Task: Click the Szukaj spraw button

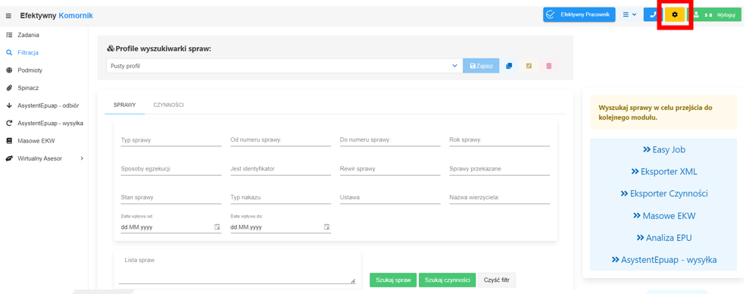Action: [x=393, y=280]
